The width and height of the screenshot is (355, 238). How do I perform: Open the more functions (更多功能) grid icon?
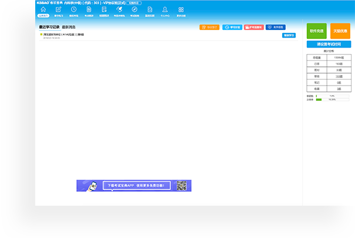pos(181,11)
